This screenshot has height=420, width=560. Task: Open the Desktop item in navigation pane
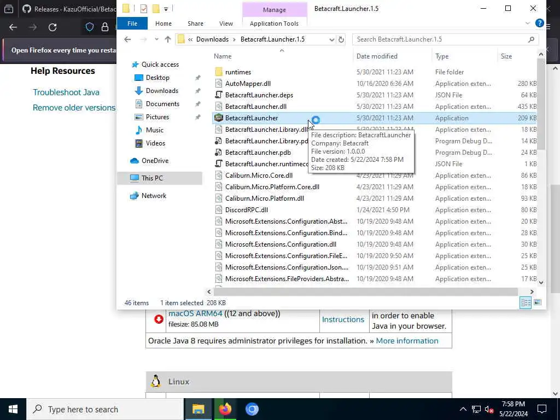tap(157, 78)
